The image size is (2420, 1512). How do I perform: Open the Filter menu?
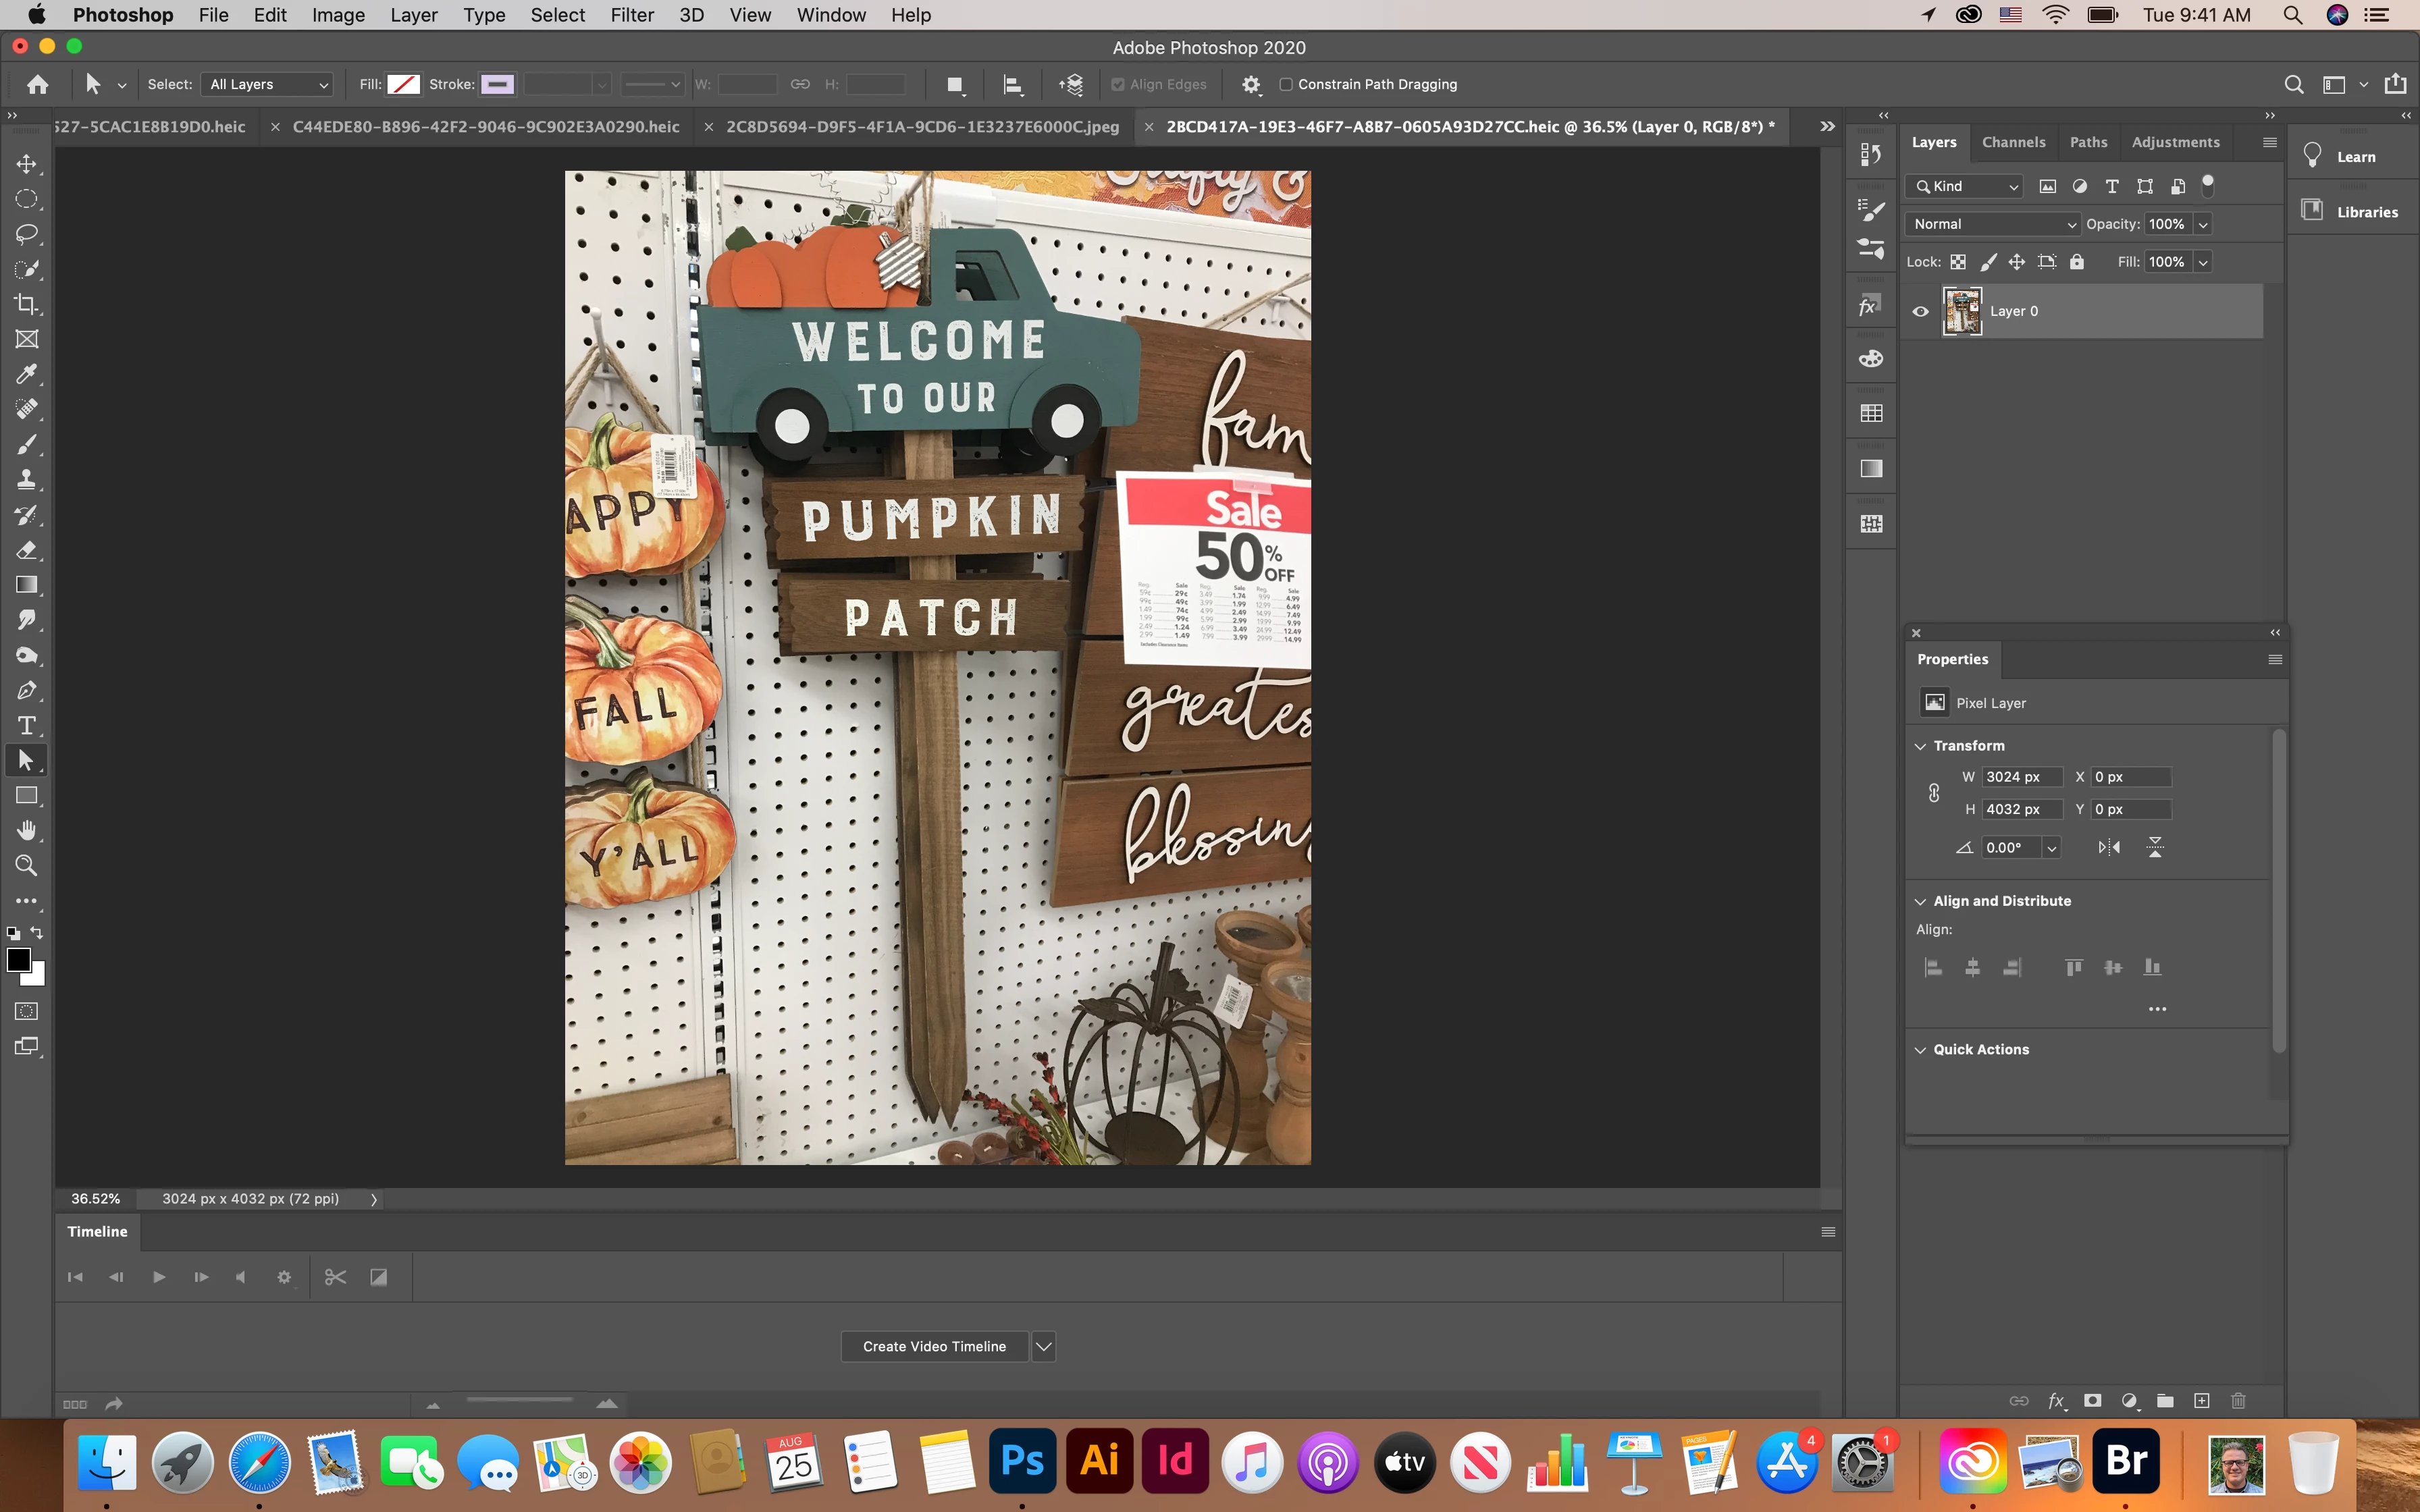point(631,15)
